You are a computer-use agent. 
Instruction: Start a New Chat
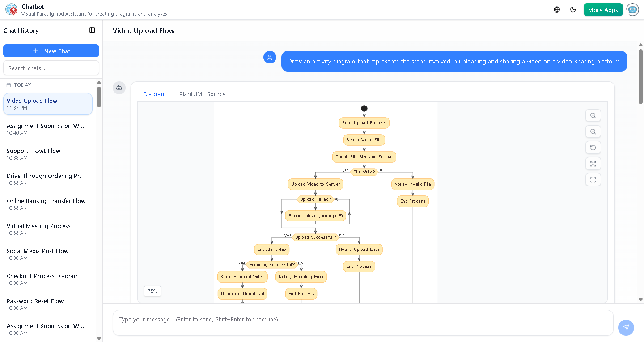tap(51, 51)
